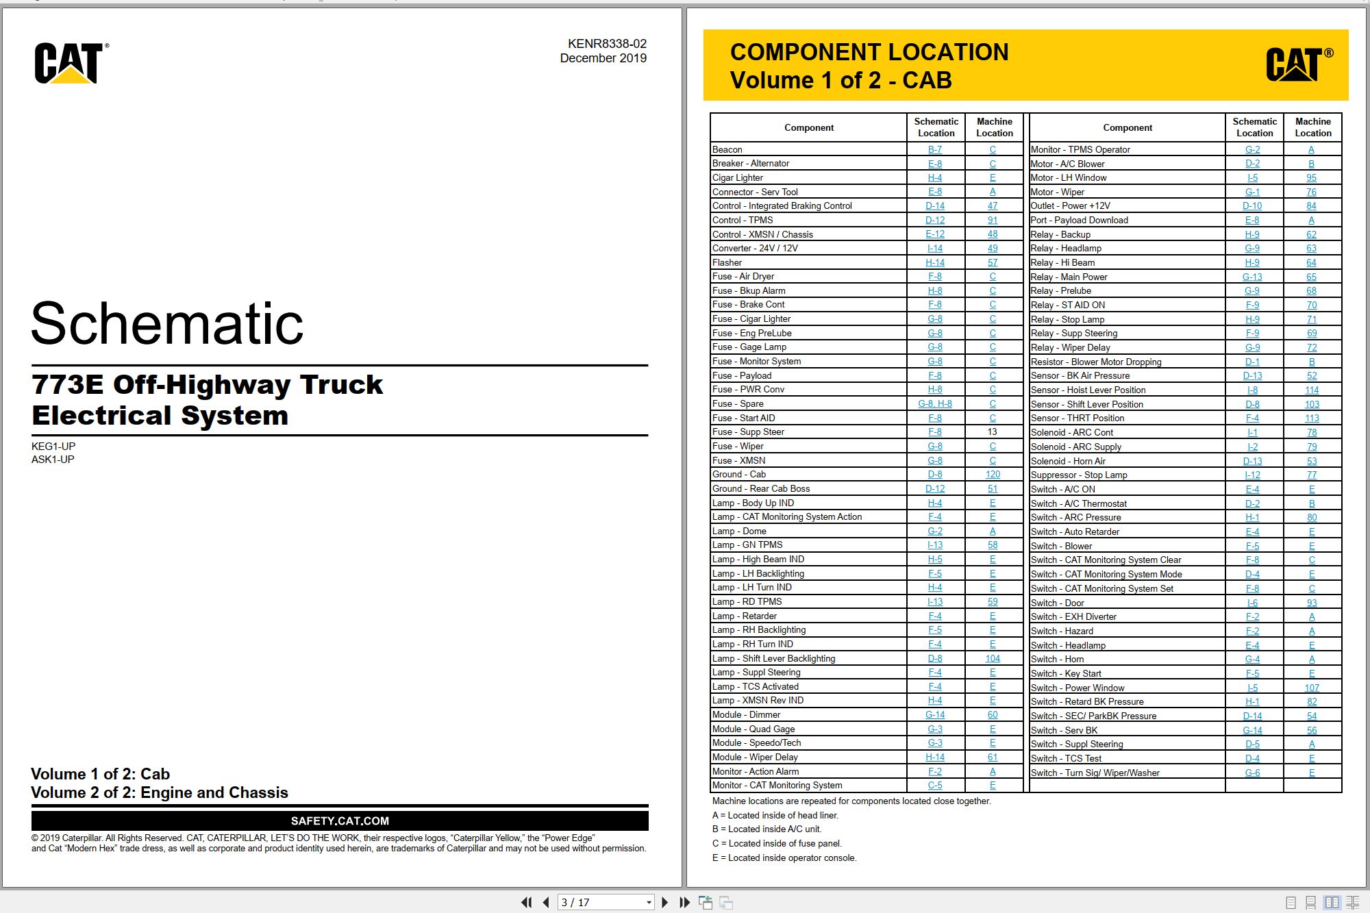This screenshot has height=913, width=1370.
Task: Open schematic location C-5 for Monitor - CAT Monitoring System
Action: [934, 785]
